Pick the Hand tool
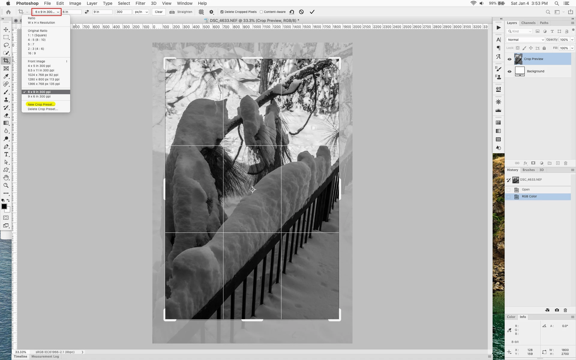Image resolution: width=576 pixels, height=360 pixels. pos(6,178)
